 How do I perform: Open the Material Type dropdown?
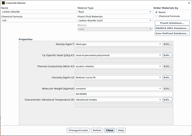pyautogui.click(x=115, y=12)
